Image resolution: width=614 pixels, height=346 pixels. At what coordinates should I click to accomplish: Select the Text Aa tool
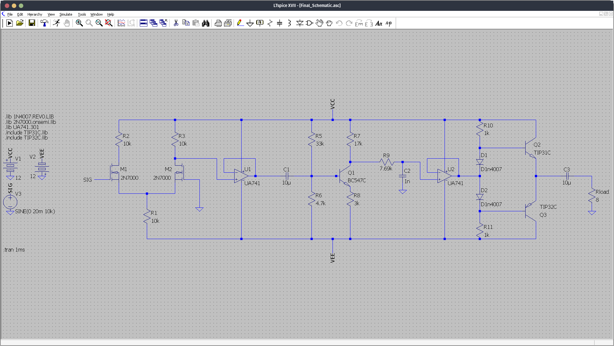pos(379,23)
